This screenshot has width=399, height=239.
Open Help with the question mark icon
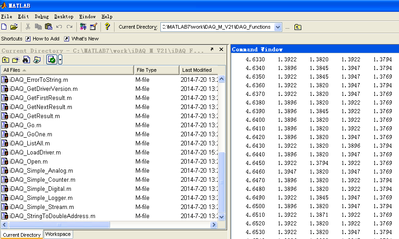[x=107, y=26]
